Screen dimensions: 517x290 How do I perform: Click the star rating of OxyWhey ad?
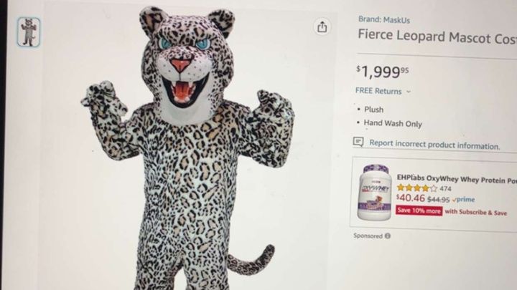point(416,188)
